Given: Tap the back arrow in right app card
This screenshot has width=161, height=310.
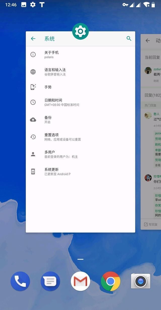Looking at the screenshot, I should 148,41.
